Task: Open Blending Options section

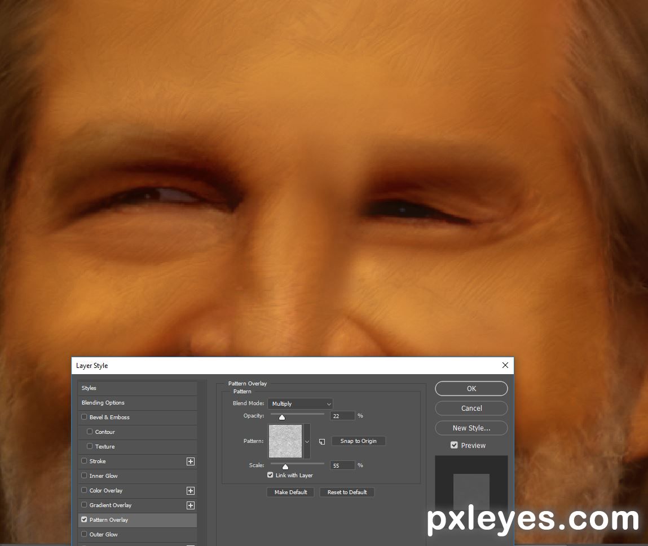Action: tap(138, 403)
